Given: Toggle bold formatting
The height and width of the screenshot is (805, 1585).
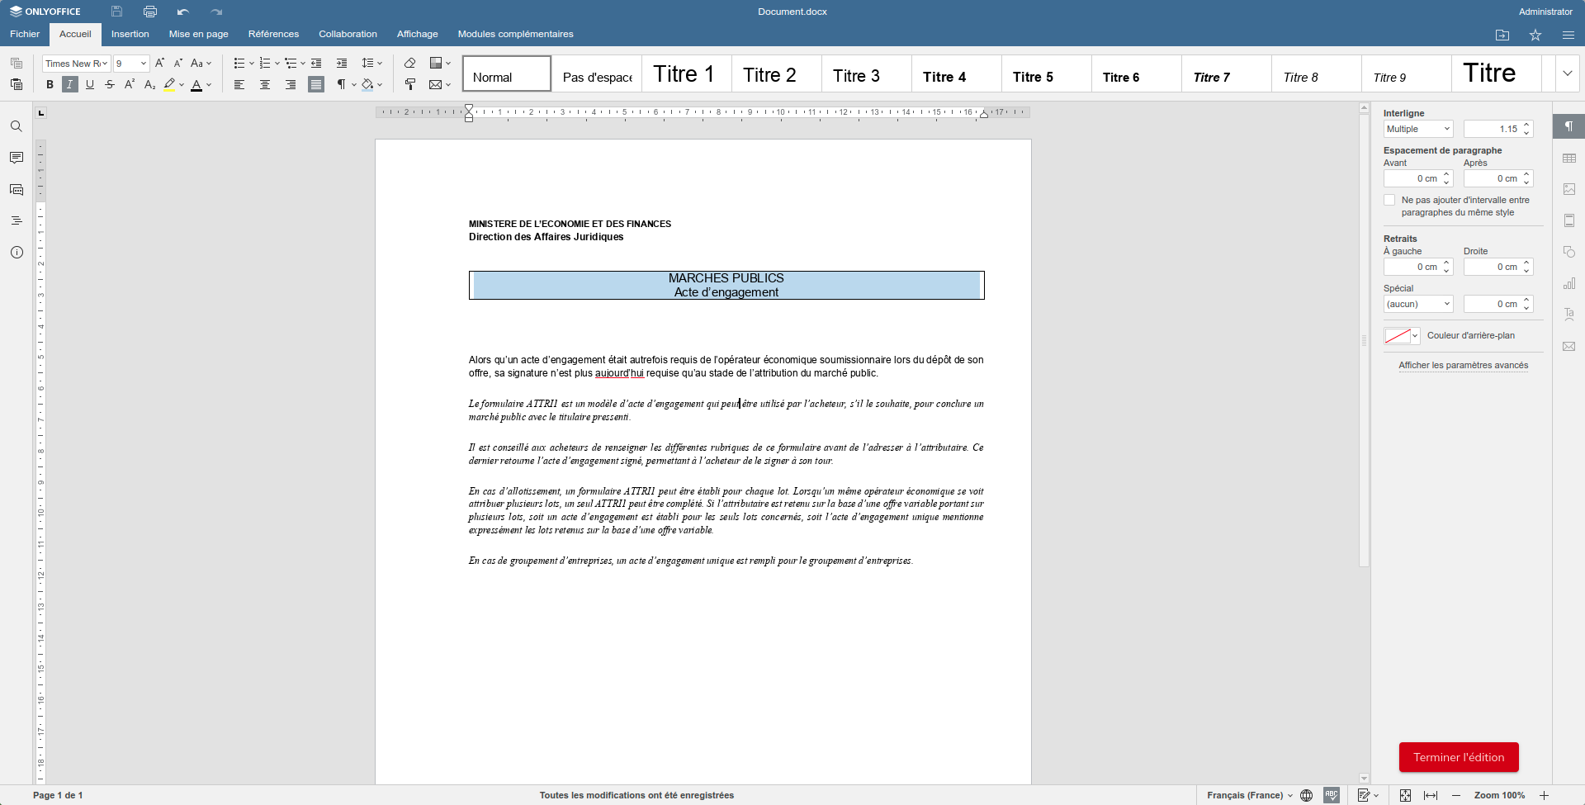Looking at the screenshot, I should pyautogui.click(x=50, y=84).
